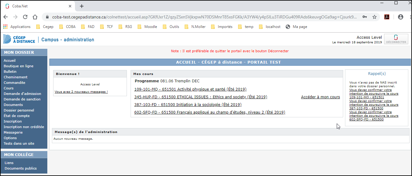Image resolution: width=412 pixels, height=176 pixels.
Task: Select Messagerie in the left menu
Action: pyautogui.click(x=13, y=132)
